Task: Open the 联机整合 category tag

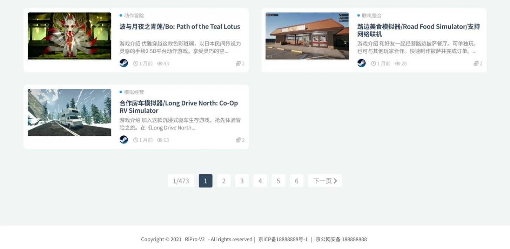Action: pos(371,15)
